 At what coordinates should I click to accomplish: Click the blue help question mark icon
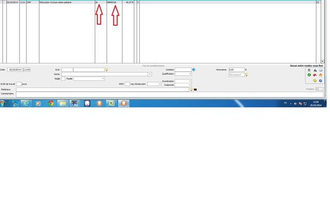[320, 80]
